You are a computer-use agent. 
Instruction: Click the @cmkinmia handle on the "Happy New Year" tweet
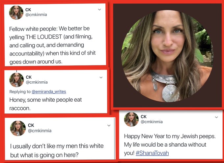click(x=152, y=122)
